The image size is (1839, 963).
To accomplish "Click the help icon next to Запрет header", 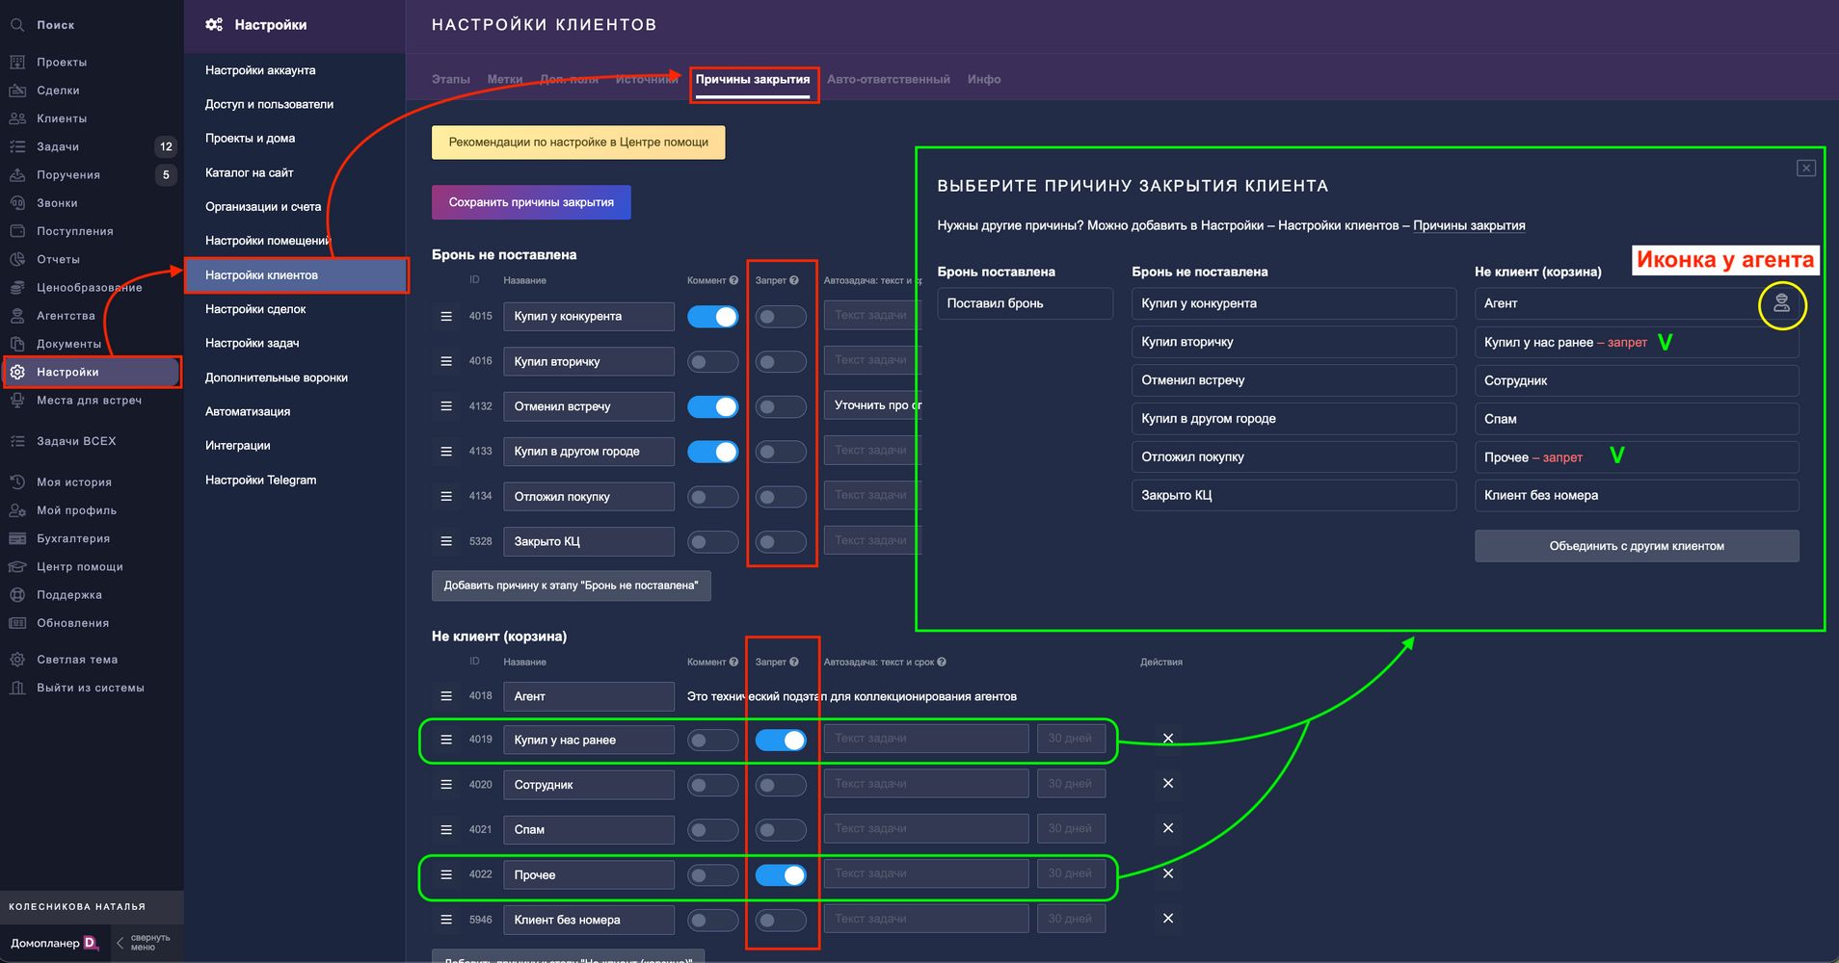I will [x=794, y=281].
